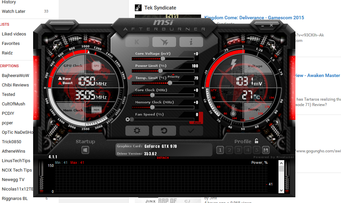Image resolution: width=341 pixels, height=203 pixels.
Task: Click the Core Clock slider handle
Action: (x=152, y=95)
